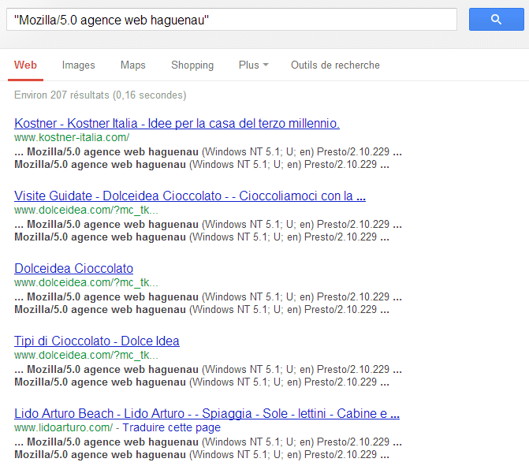Viewport: 529px width, 466px height.
Task: Click the www.lidoarturo.com/ URL text
Action: pyautogui.click(x=63, y=427)
